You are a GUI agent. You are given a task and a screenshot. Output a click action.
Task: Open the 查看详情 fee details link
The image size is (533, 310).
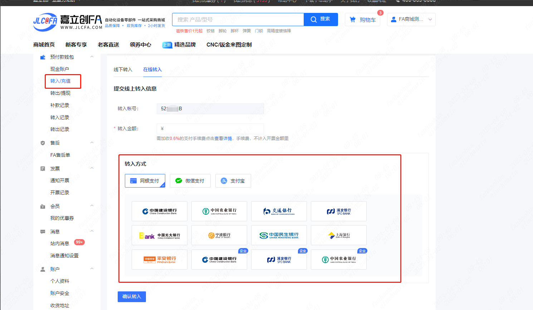(x=223, y=139)
